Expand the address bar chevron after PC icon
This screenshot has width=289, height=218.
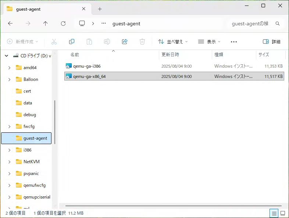[x=93, y=24]
